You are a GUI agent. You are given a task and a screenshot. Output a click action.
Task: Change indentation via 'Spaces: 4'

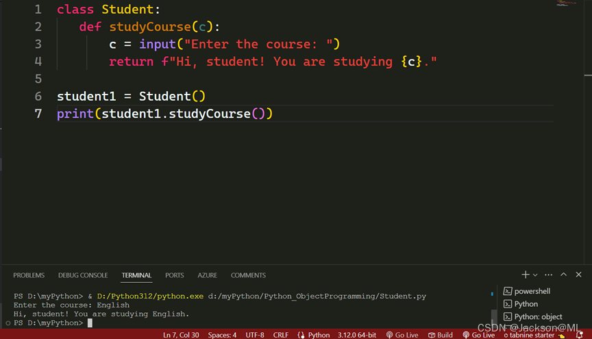(x=222, y=335)
